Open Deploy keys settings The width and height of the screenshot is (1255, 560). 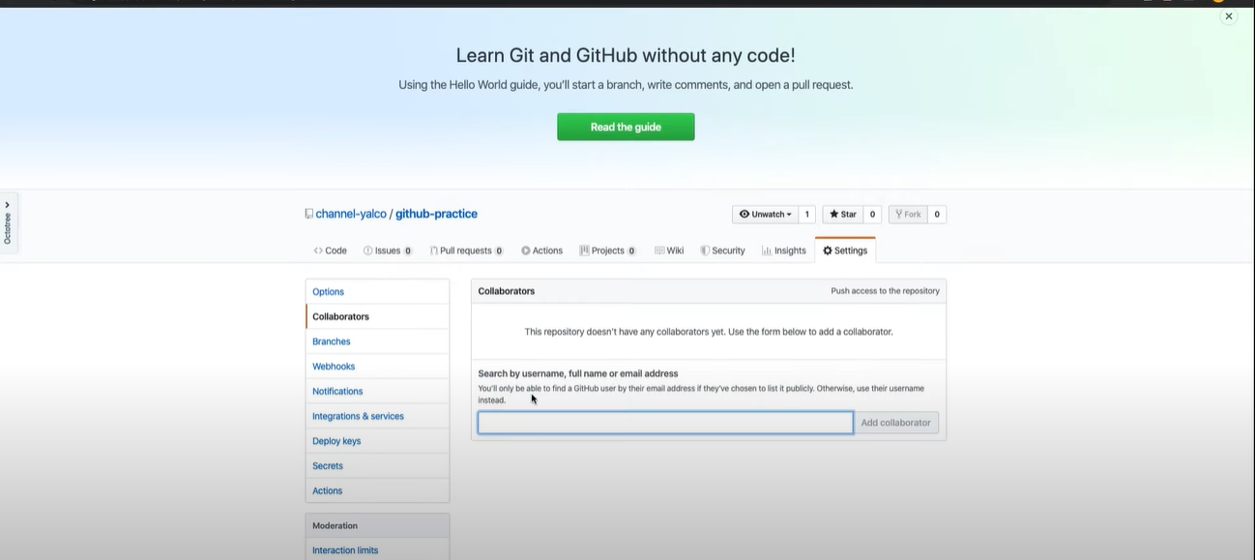tap(377, 441)
